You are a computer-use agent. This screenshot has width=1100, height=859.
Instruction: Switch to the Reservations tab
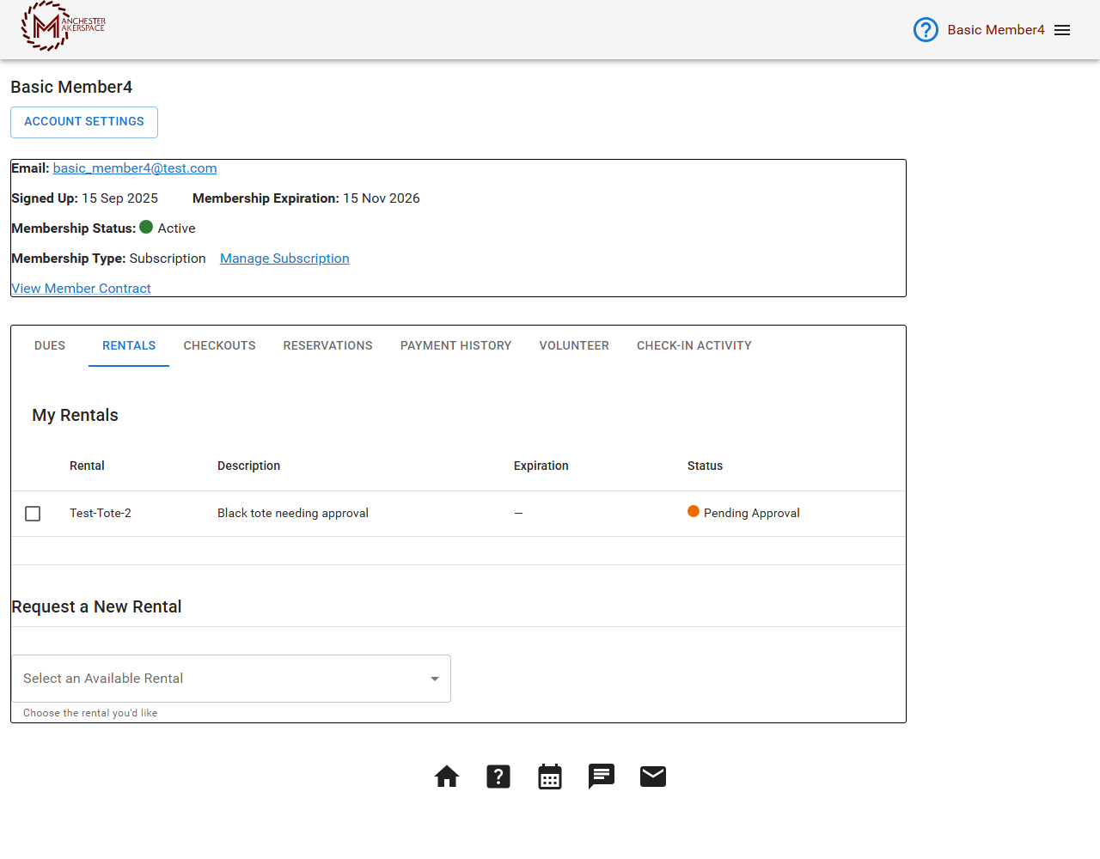tap(328, 346)
